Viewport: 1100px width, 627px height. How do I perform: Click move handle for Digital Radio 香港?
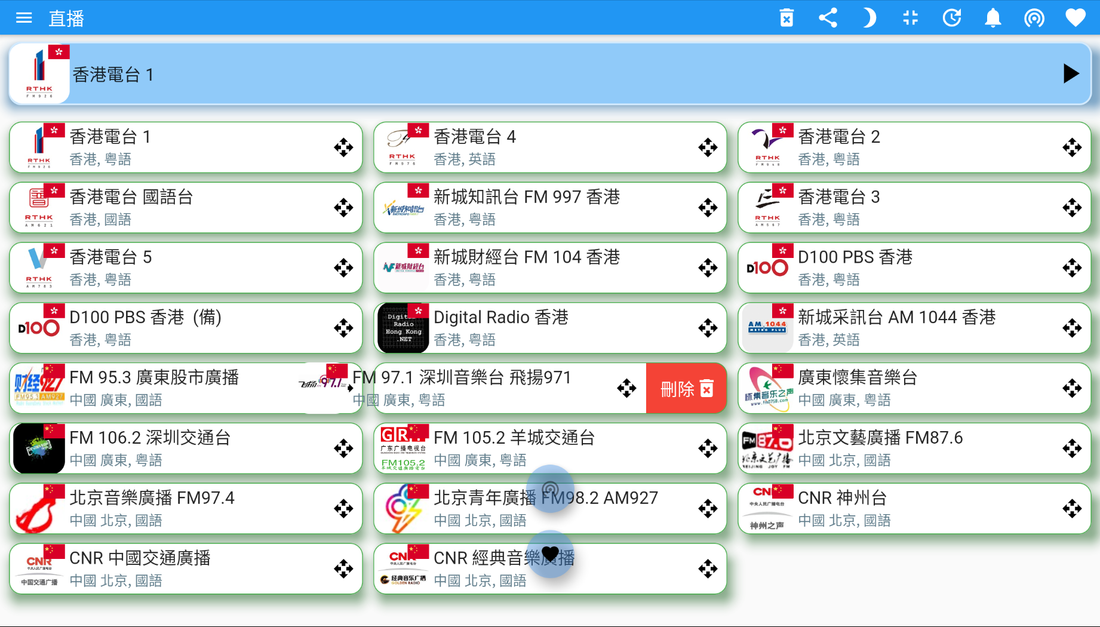pos(708,328)
